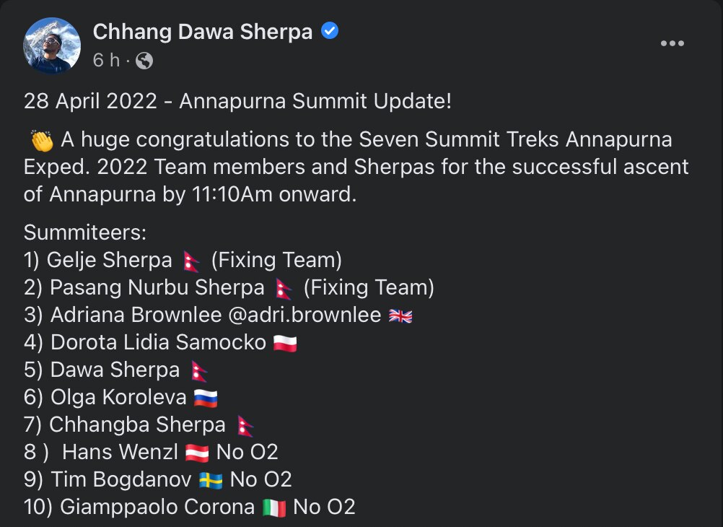
Task: Click the Austrian flag beside Hans Wenzl
Action: point(197,453)
